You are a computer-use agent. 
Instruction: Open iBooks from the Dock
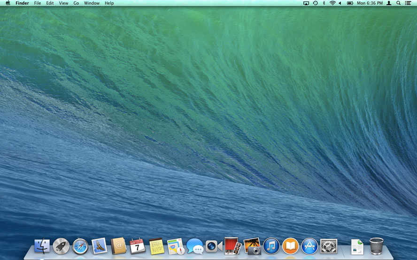coord(291,245)
